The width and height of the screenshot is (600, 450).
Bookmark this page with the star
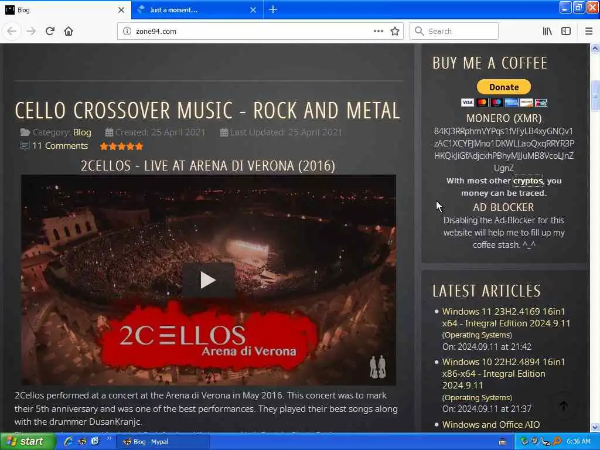395,31
